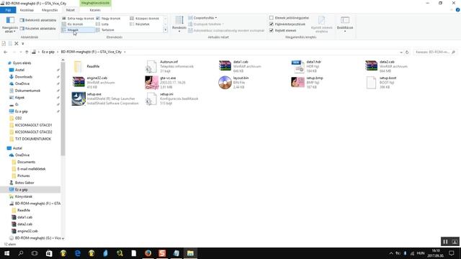Switch to Nézet ribbon tab
Image resolution: width=461 pixels, height=259 pixels.
[x=71, y=10]
